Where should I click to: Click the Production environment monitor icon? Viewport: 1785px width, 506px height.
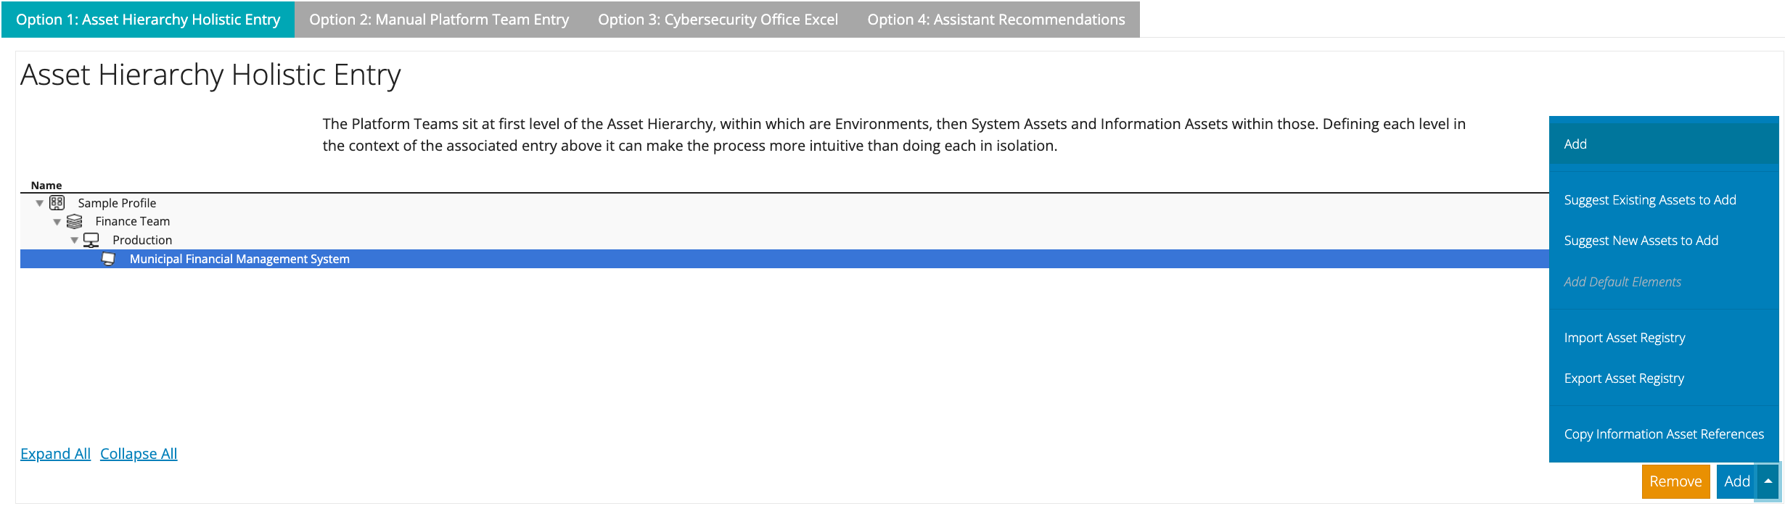[x=91, y=240]
